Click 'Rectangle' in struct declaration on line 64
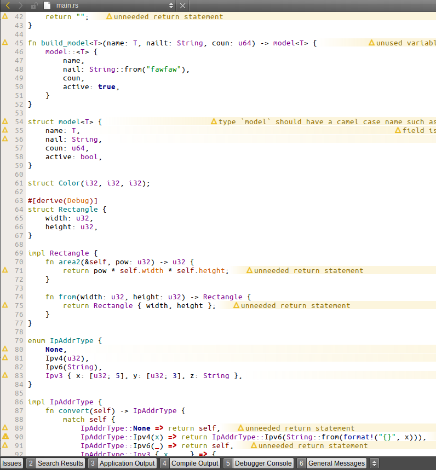 [78, 209]
